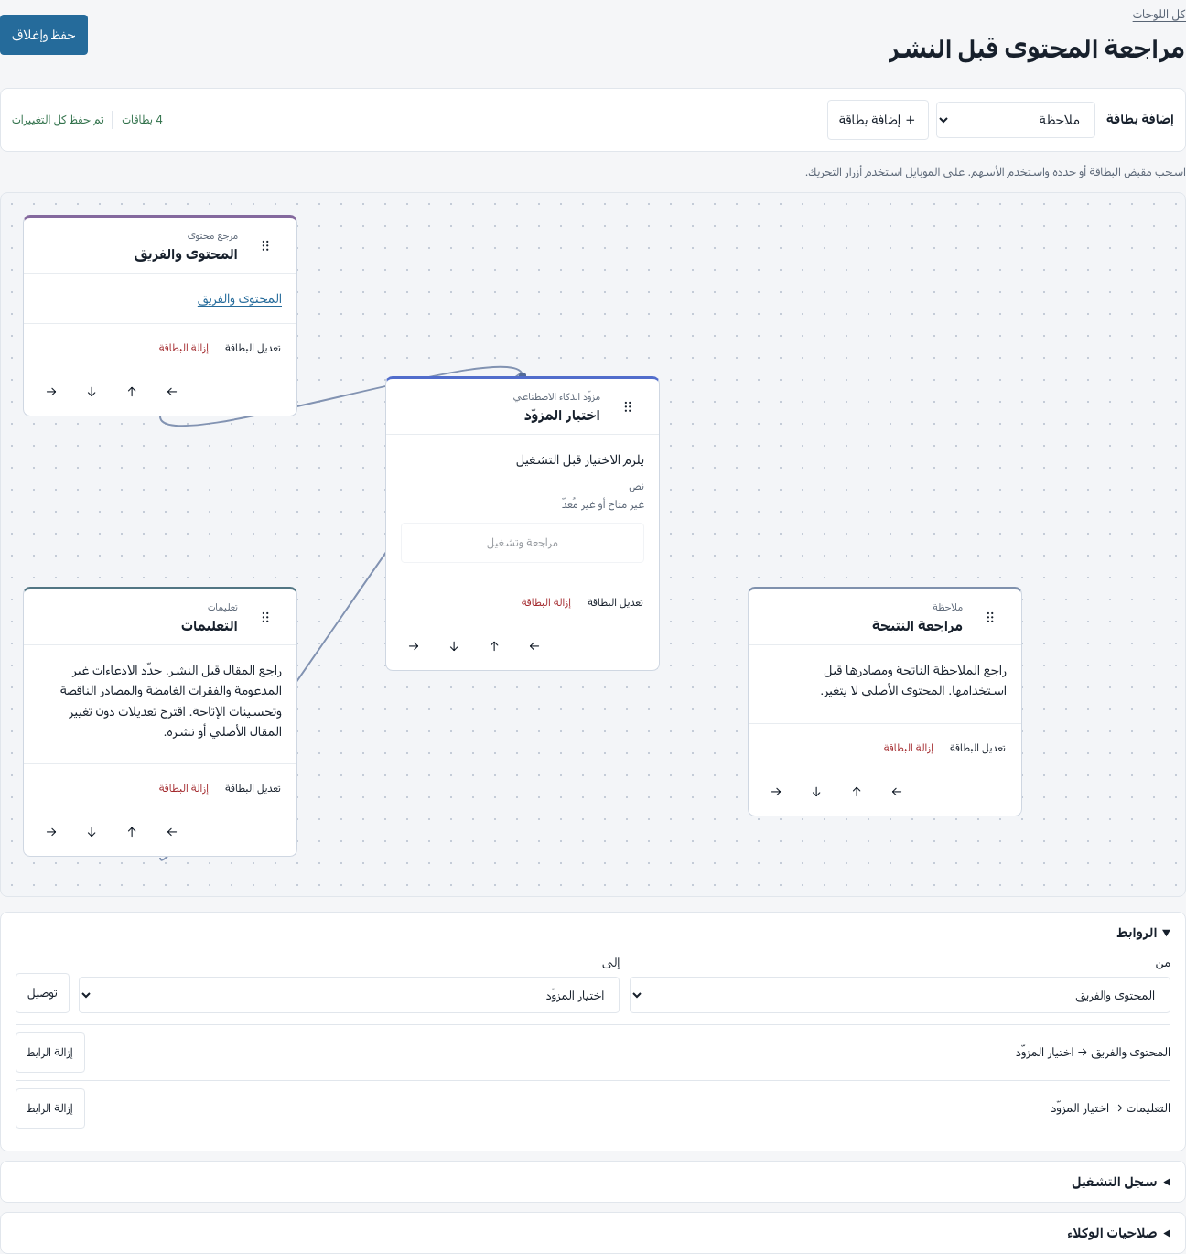1186x1254 pixels.
Task: Move مراجعة النتيجة card down with arrow
Action: point(816,792)
